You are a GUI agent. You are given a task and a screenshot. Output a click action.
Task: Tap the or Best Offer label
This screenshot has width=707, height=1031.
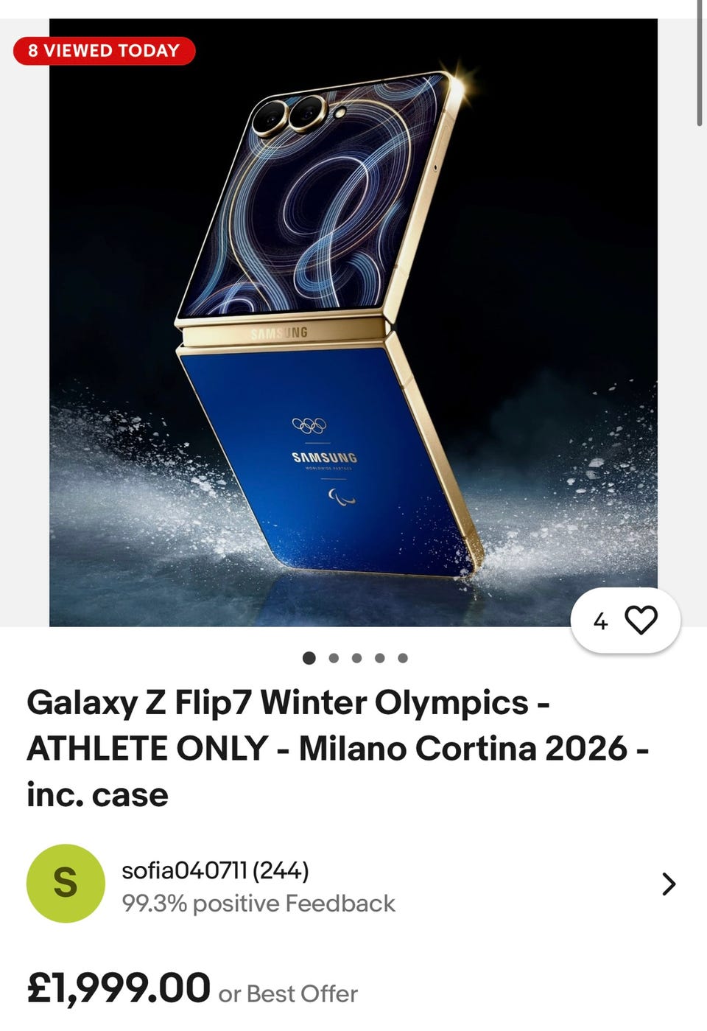point(288,994)
